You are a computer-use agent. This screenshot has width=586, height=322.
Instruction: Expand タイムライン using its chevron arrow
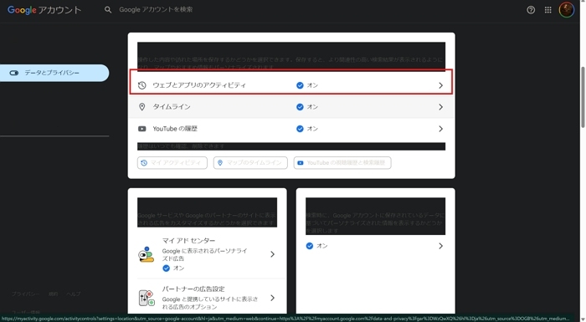(440, 107)
